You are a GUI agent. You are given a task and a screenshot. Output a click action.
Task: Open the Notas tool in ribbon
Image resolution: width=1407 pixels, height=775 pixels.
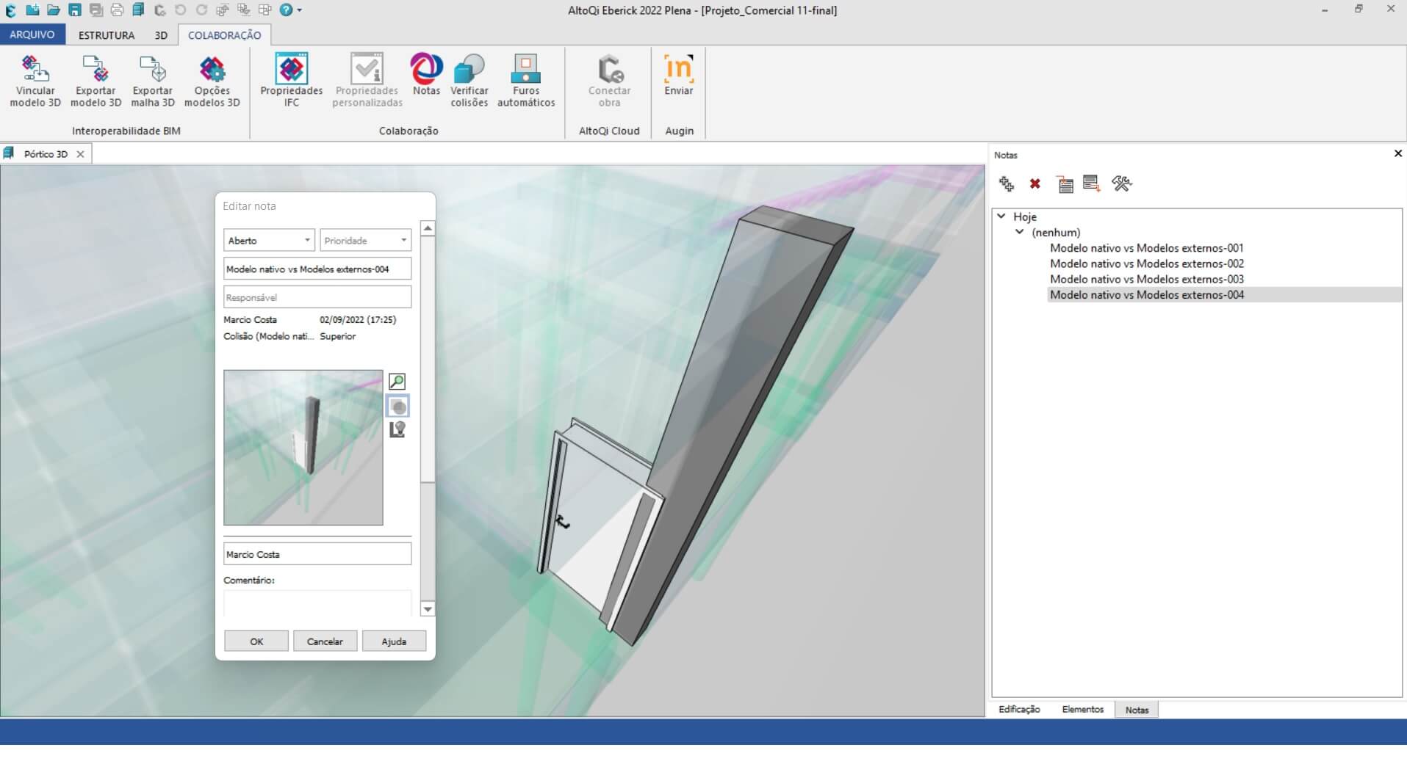pyautogui.click(x=426, y=75)
